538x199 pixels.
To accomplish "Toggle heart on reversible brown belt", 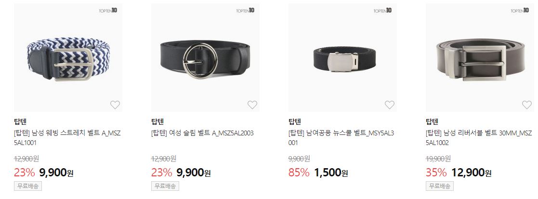I will click(527, 105).
